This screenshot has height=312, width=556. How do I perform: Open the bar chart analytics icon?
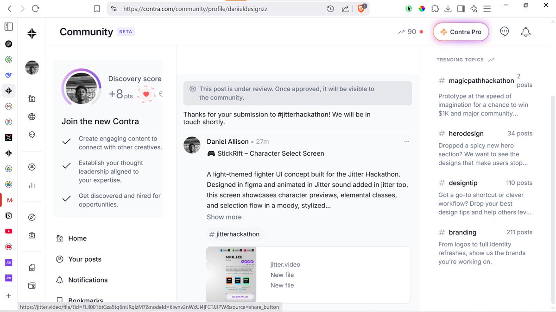[32, 185]
